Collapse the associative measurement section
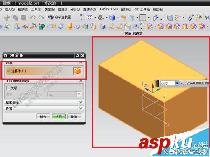The image size is (210, 157). pos(81,81)
